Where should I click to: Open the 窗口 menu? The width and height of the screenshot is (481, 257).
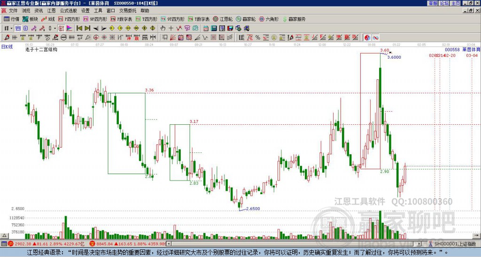(110, 11)
